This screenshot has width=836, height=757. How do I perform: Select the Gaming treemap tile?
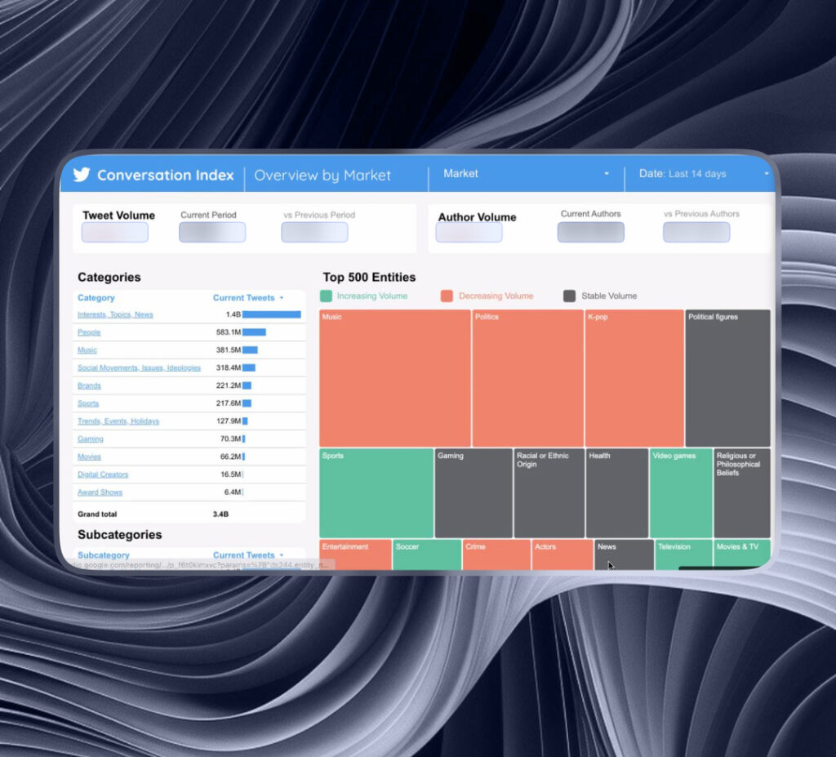(x=474, y=493)
